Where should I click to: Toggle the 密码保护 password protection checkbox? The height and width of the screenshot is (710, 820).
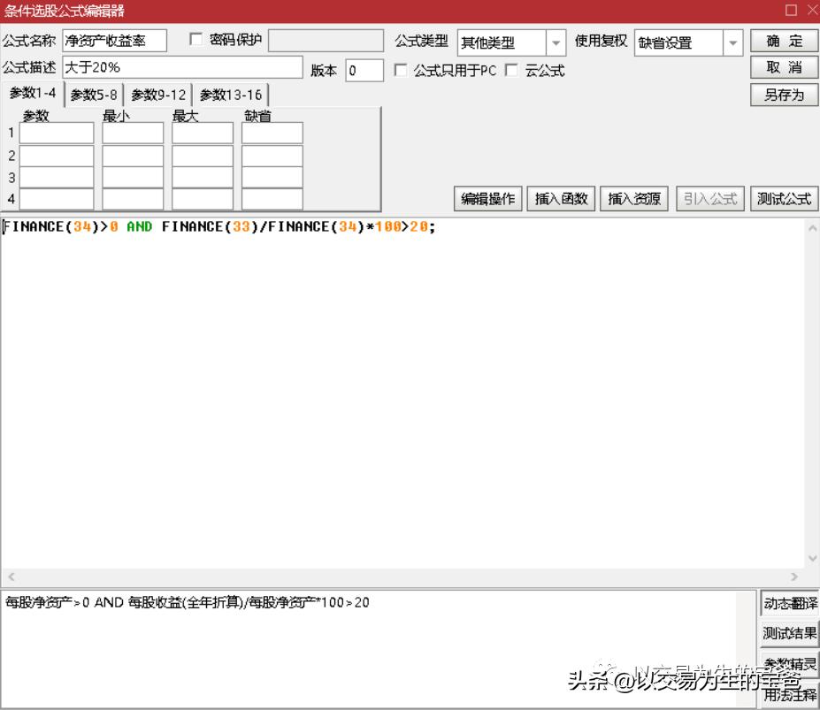pos(196,39)
